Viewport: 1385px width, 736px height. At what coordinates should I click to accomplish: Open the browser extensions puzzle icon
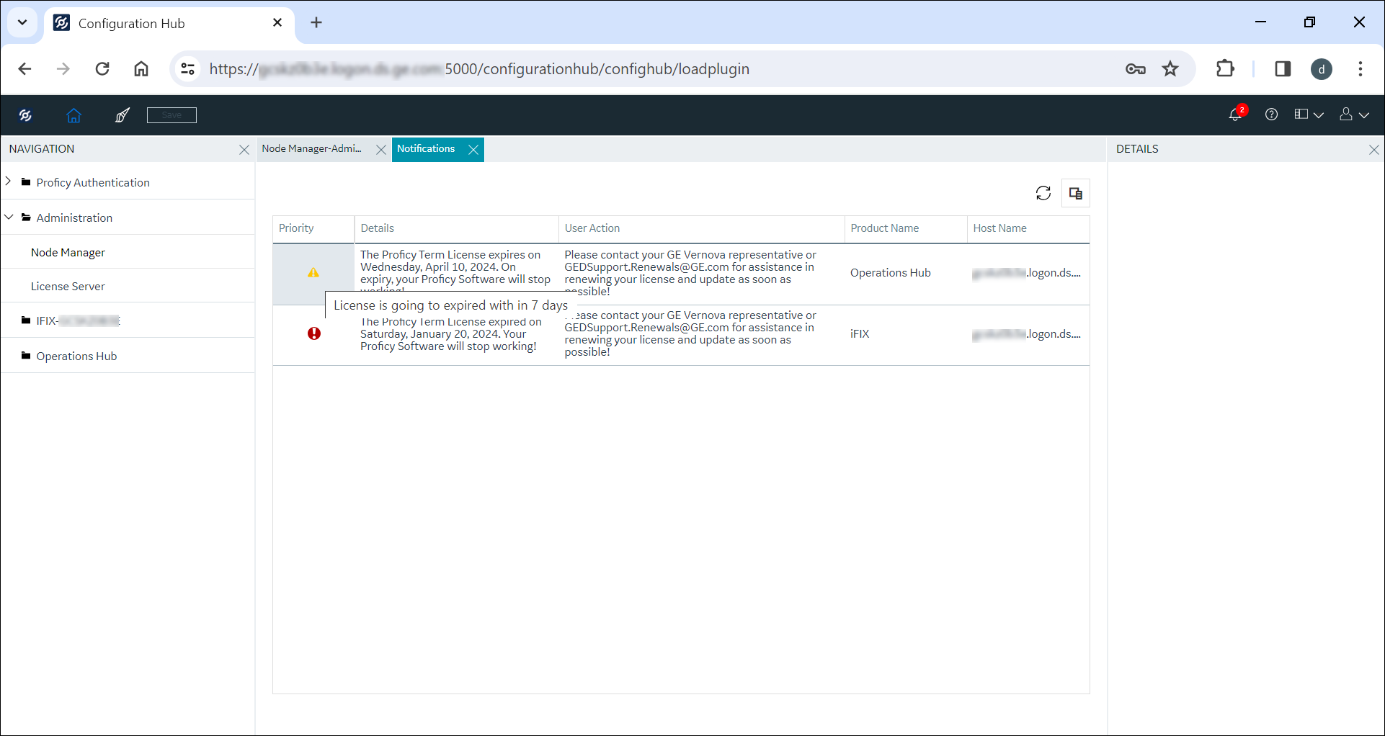(1225, 69)
